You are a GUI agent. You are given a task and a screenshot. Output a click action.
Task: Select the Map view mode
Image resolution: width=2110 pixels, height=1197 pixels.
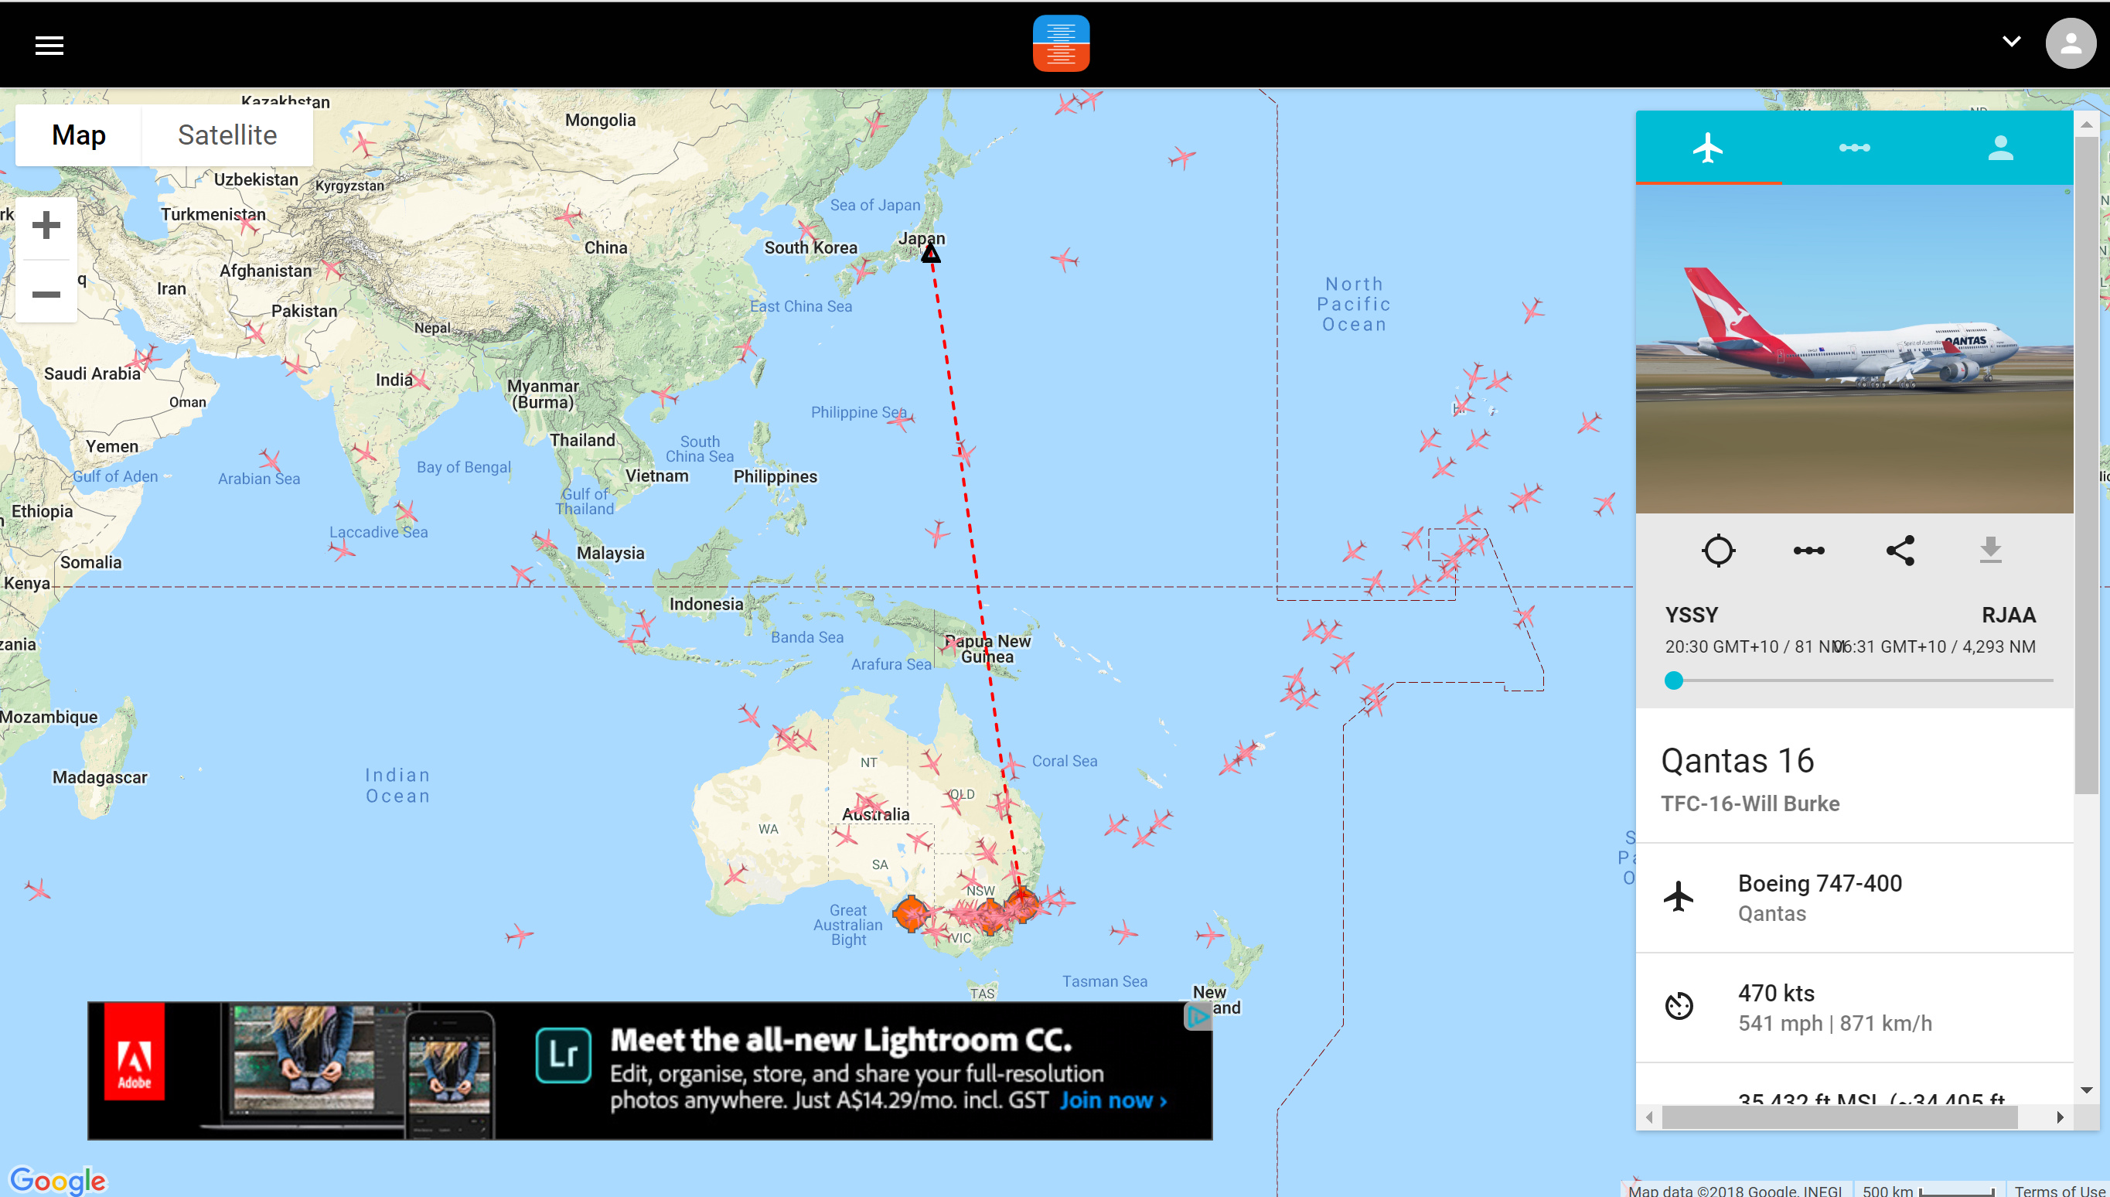coord(79,135)
